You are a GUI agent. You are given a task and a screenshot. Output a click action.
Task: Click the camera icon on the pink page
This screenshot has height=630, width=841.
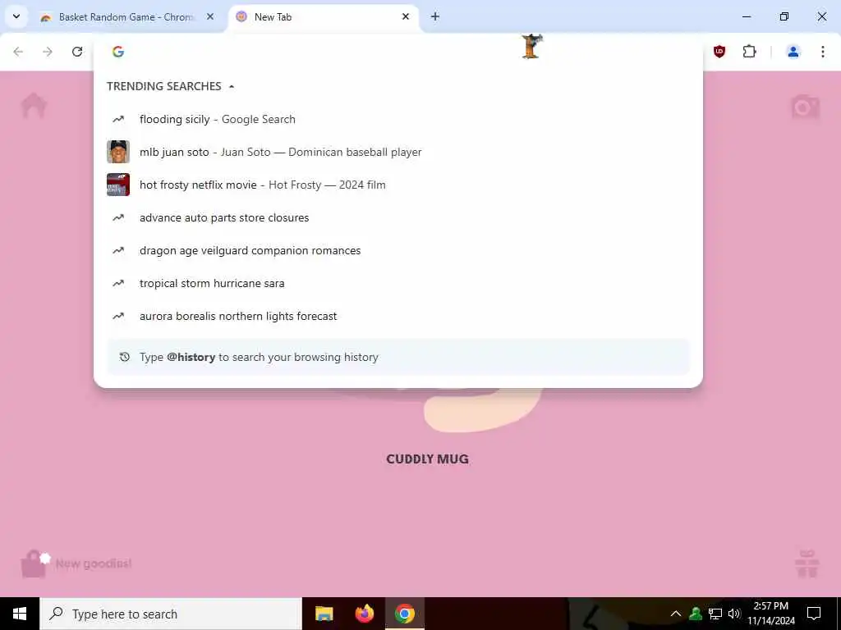(x=805, y=107)
